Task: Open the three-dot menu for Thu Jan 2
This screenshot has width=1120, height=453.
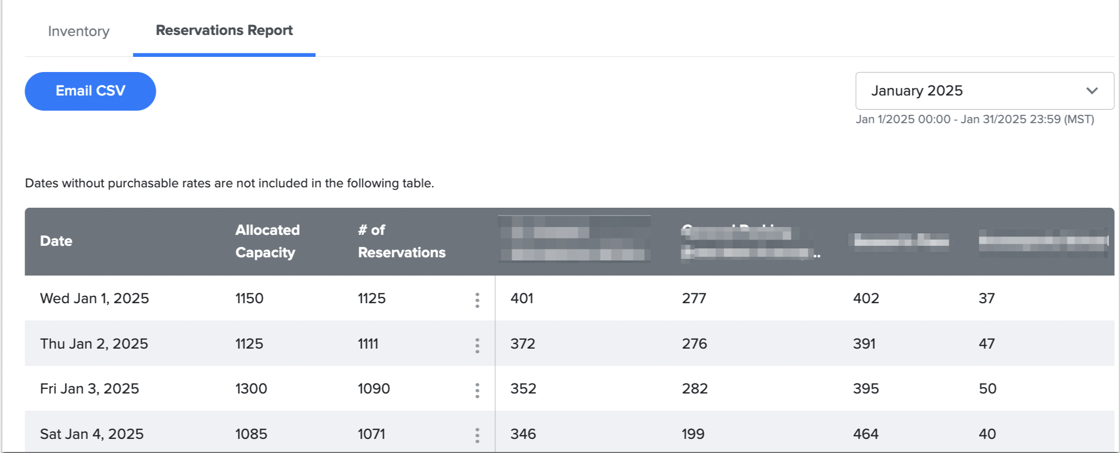Action: coord(477,345)
